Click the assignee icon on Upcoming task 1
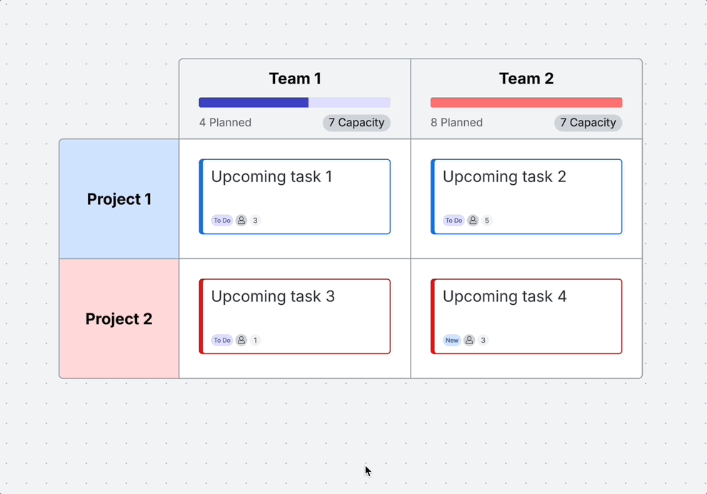 (x=241, y=221)
